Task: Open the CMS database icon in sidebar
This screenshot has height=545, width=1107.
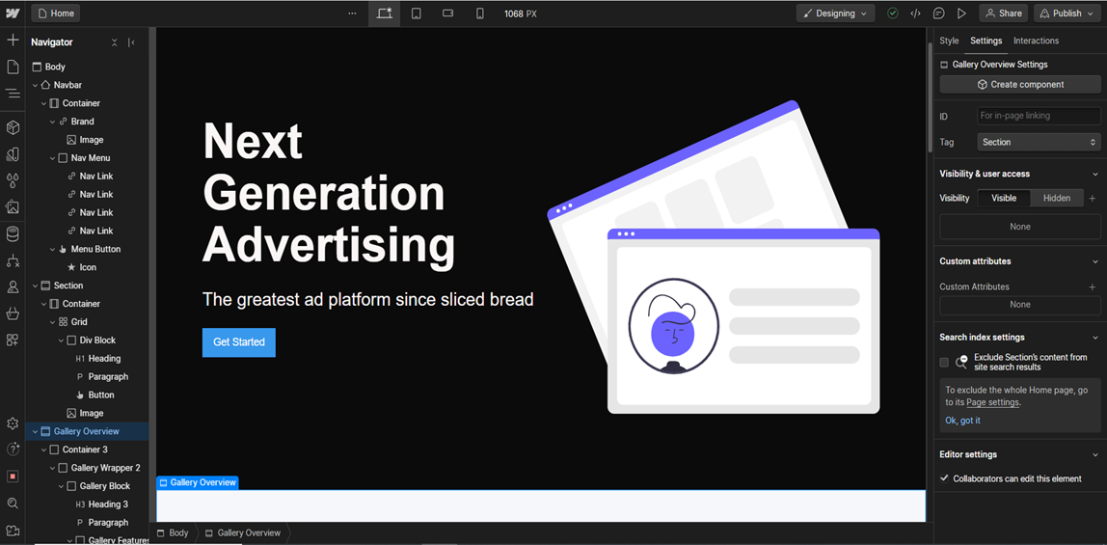Action: pos(13,233)
